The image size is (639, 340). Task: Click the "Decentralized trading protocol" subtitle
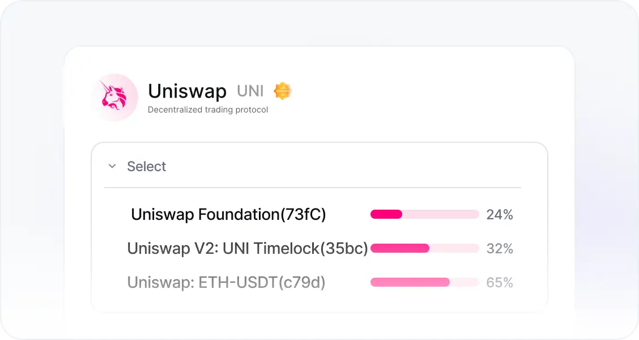coord(207,110)
